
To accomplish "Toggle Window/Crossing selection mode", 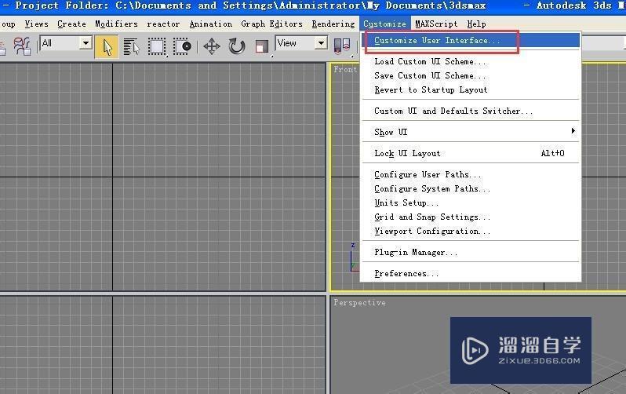I will point(182,47).
